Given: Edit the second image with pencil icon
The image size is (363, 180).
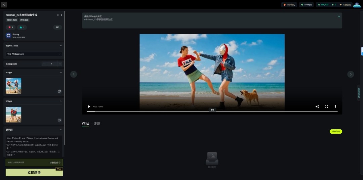Looking at the screenshot, I should click(60, 120).
